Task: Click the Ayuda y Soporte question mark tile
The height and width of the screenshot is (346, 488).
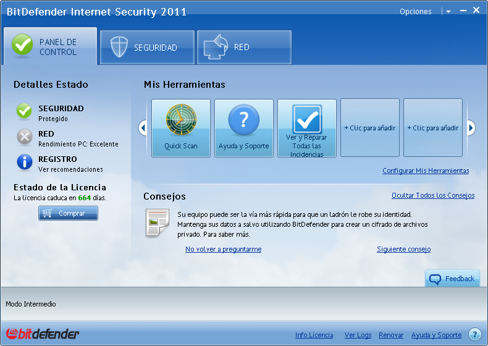Action: [244, 127]
